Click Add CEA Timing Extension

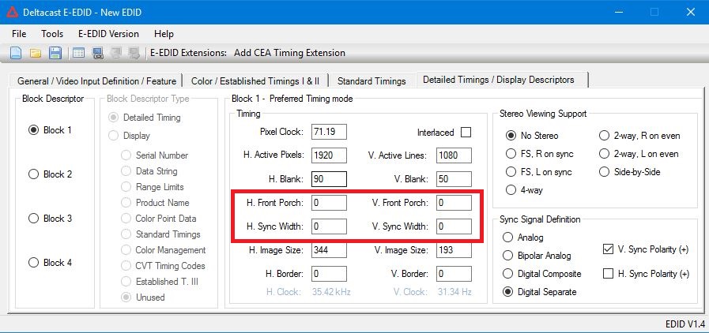288,53
